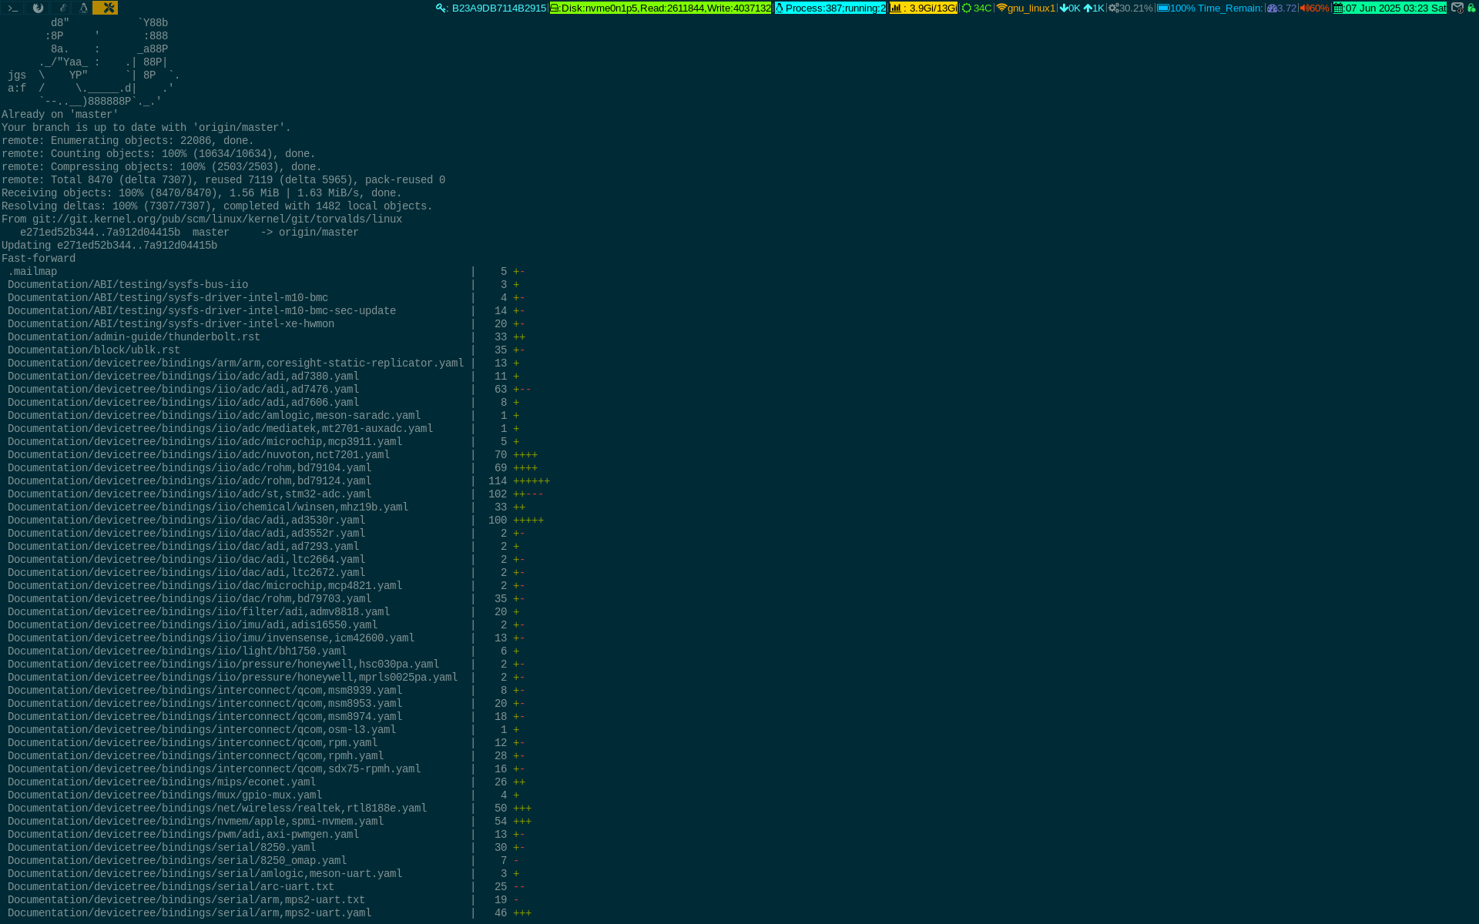
Task: Open the Process:387 status block
Action: (x=830, y=8)
